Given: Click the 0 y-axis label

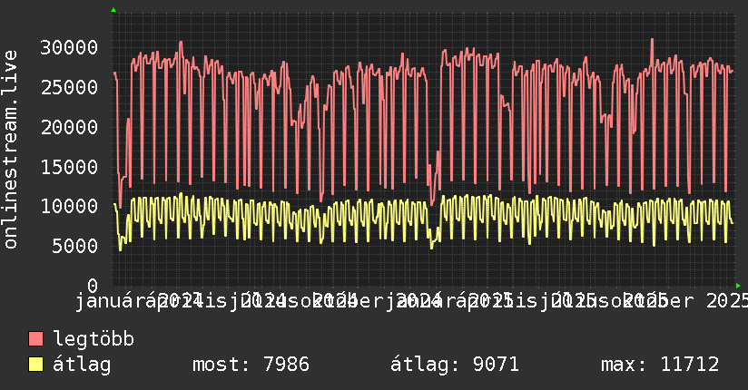Looking at the screenshot, I should pos(93,286).
